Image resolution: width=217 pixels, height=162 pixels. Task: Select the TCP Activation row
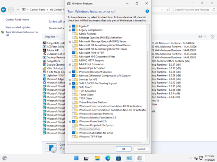pos(88,91)
